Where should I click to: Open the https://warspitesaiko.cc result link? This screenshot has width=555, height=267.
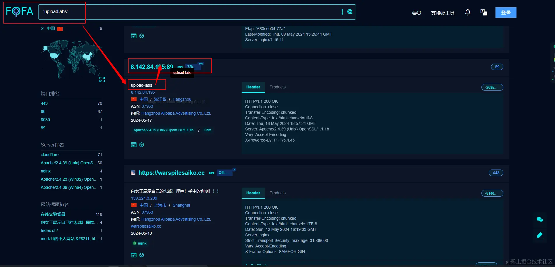click(x=172, y=173)
